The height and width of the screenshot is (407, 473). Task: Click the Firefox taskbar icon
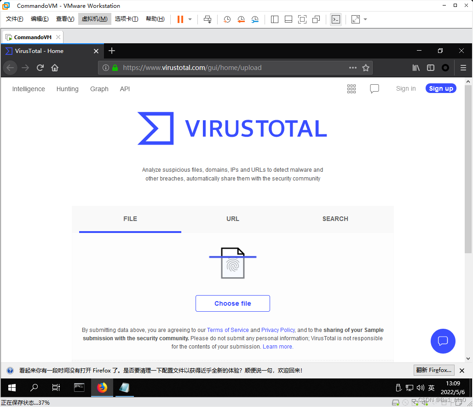point(102,387)
